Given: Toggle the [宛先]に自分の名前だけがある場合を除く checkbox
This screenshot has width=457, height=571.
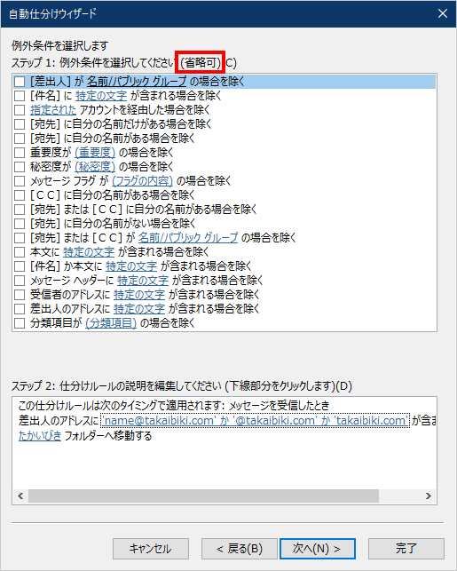Looking at the screenshot, I should pyautogui.click(x=20, y=124).
